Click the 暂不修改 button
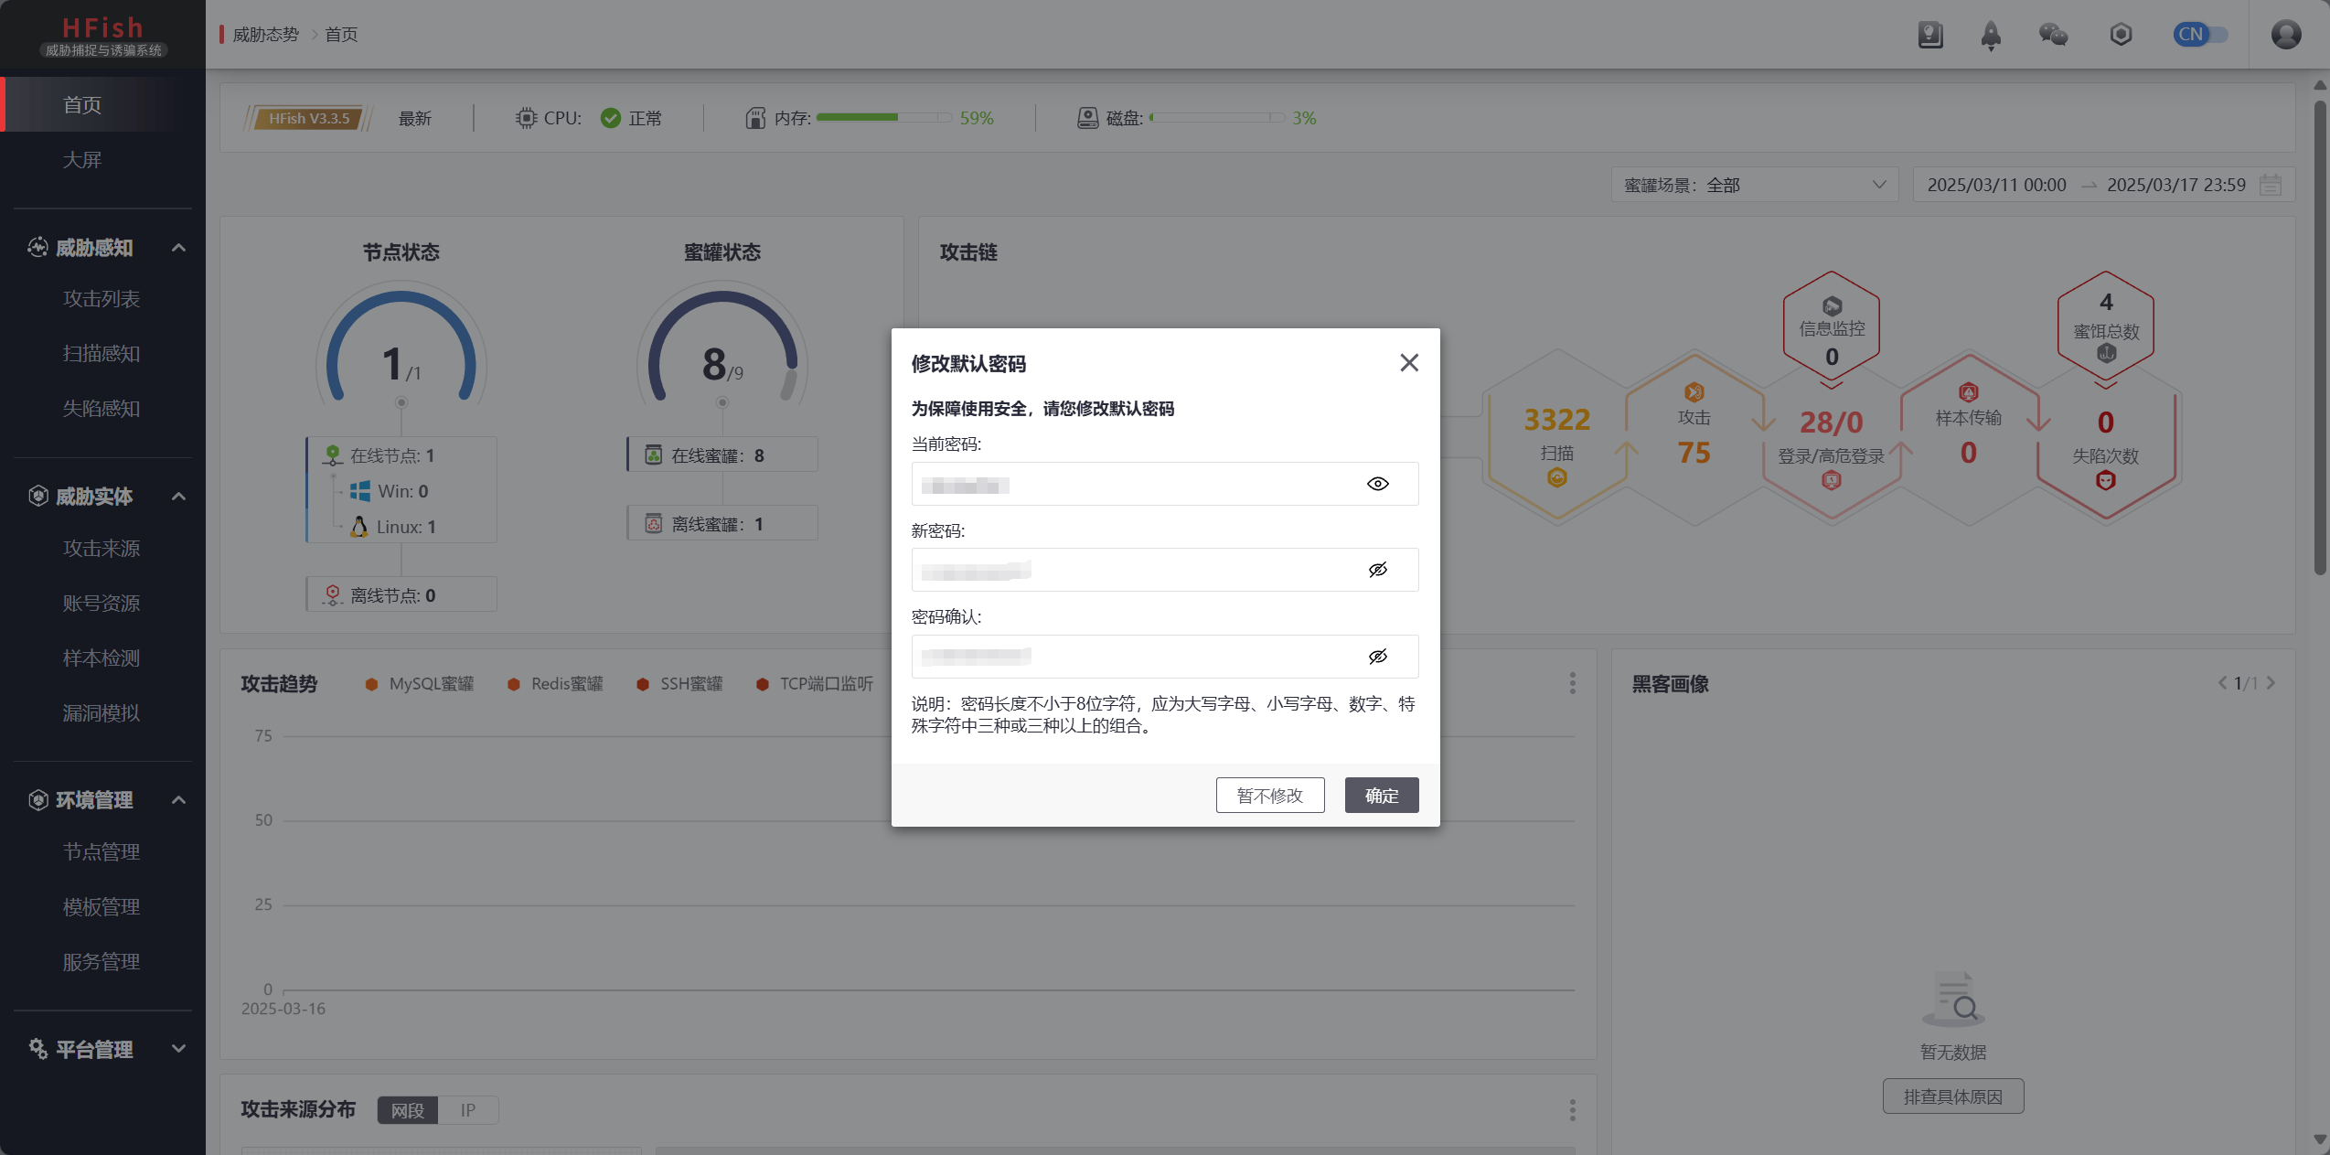Viewport: 2330px width, 1155px height. tap(1269, 796)
